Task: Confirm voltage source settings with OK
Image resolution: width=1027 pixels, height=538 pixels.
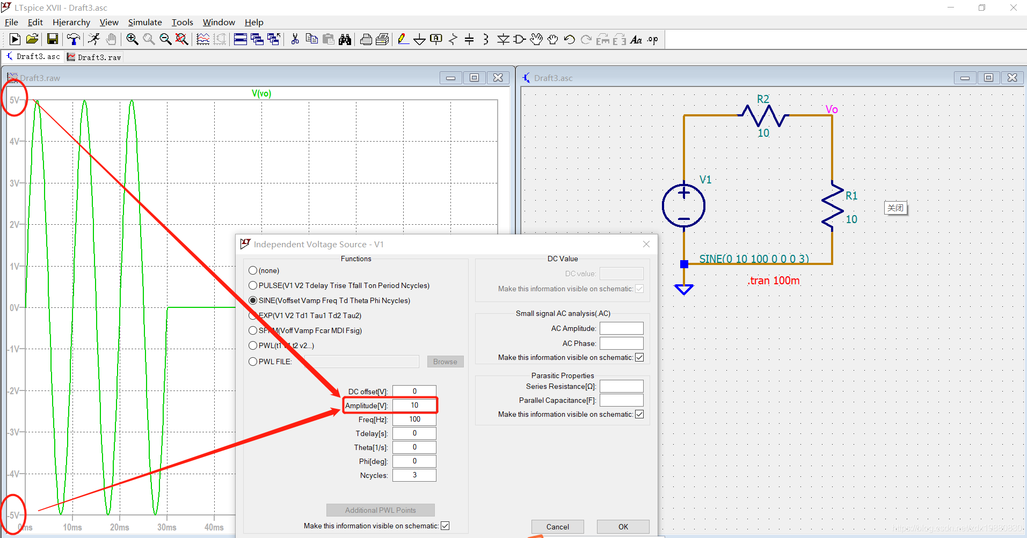Action: tap(623, 526)
